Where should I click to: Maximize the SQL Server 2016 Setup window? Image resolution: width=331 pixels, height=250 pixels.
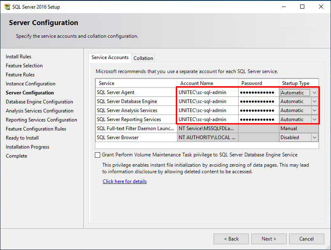click(302, 7)
